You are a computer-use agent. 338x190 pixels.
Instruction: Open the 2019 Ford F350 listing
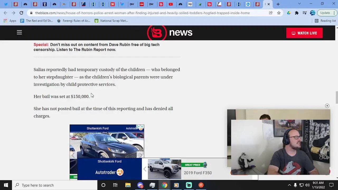198,173
